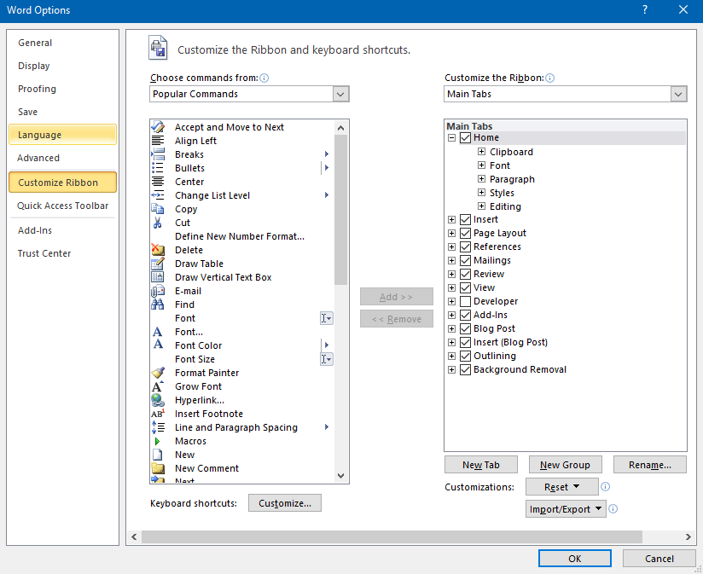
Task: Open keyboard shortcuts with Customize button
Action: pyautogui.click(x=284, y=502)
